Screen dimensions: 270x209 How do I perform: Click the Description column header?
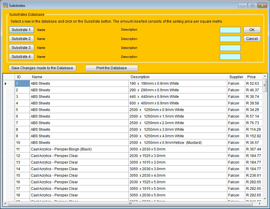coord(140,77)
